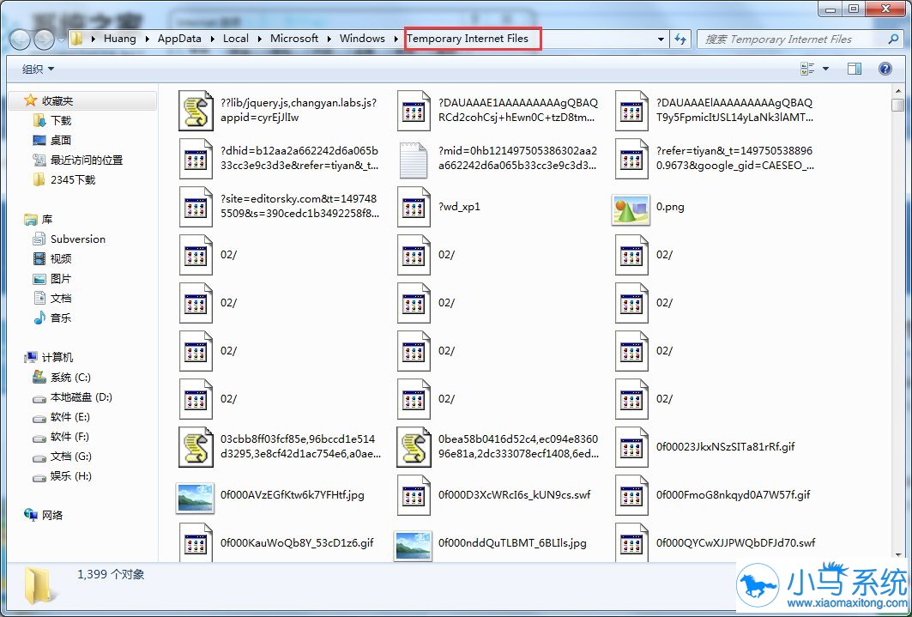912x617 pixels.
Task: Navigate to Windows in breadcrumb
Action: pos(362,39)
